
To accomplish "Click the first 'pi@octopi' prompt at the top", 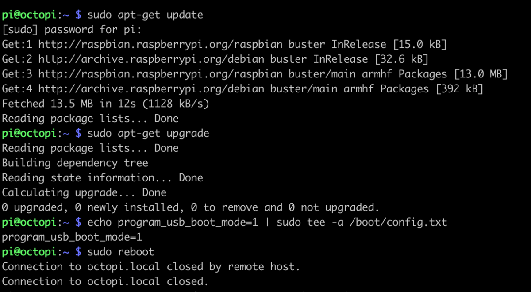I will click(29, 15).
